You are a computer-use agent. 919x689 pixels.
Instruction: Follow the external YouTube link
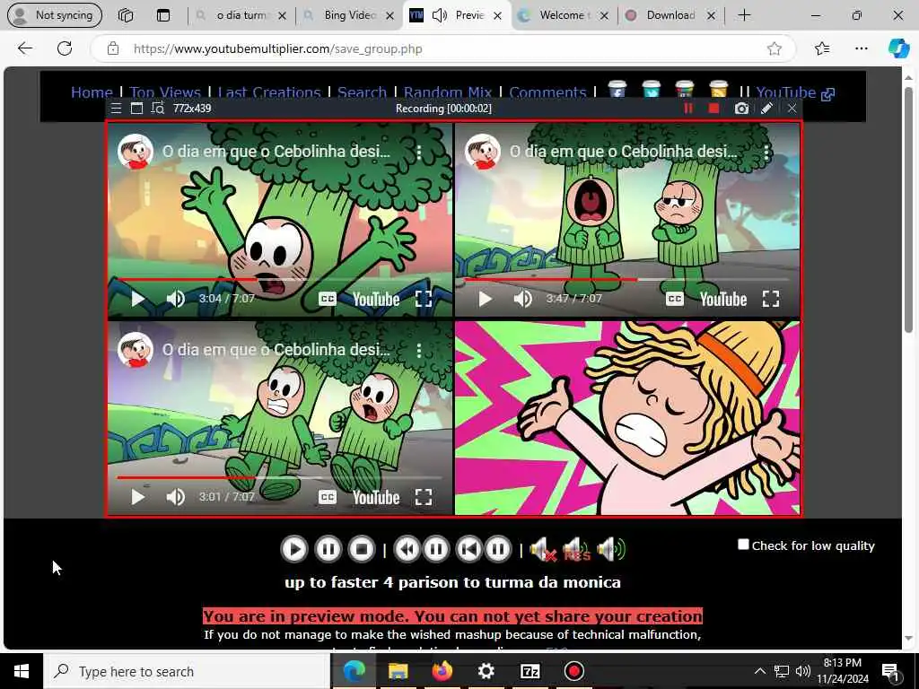point(795,92)
